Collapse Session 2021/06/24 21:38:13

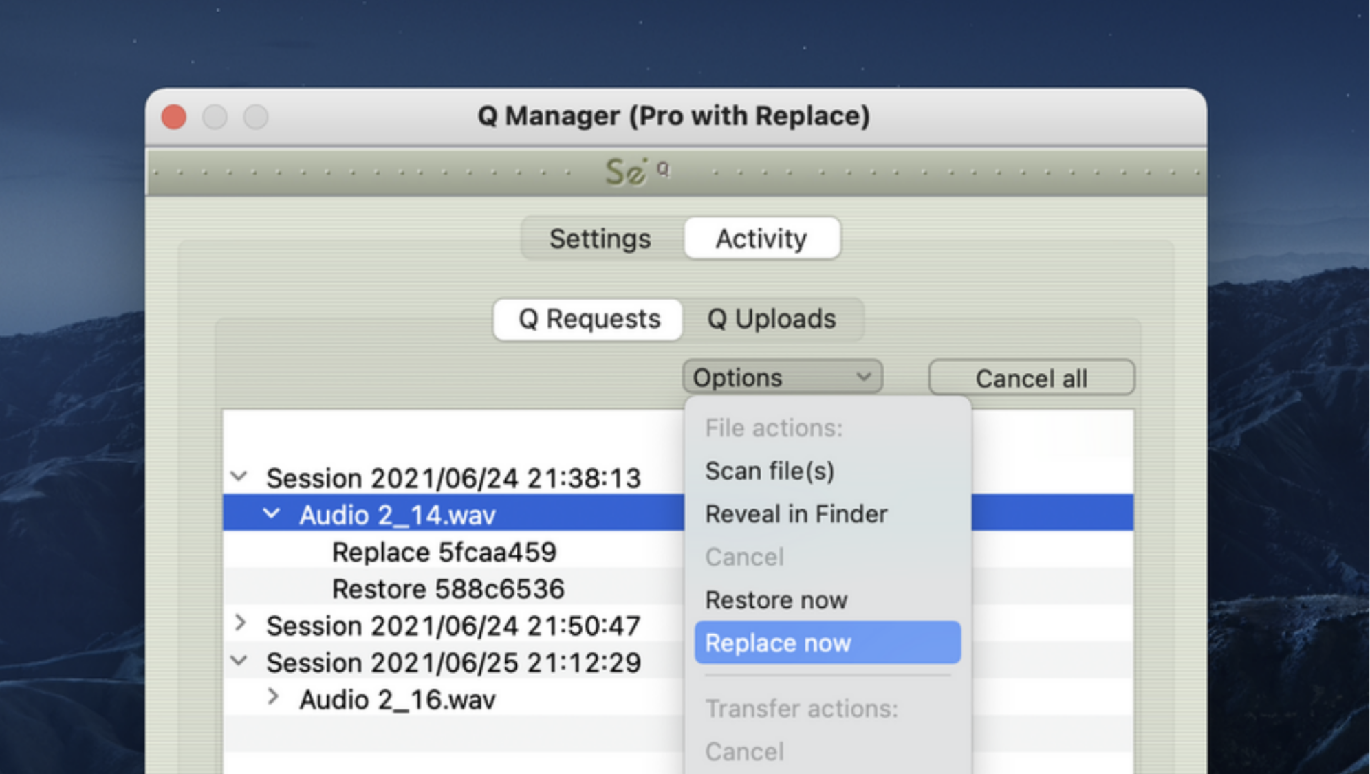[x=239, y=476]
